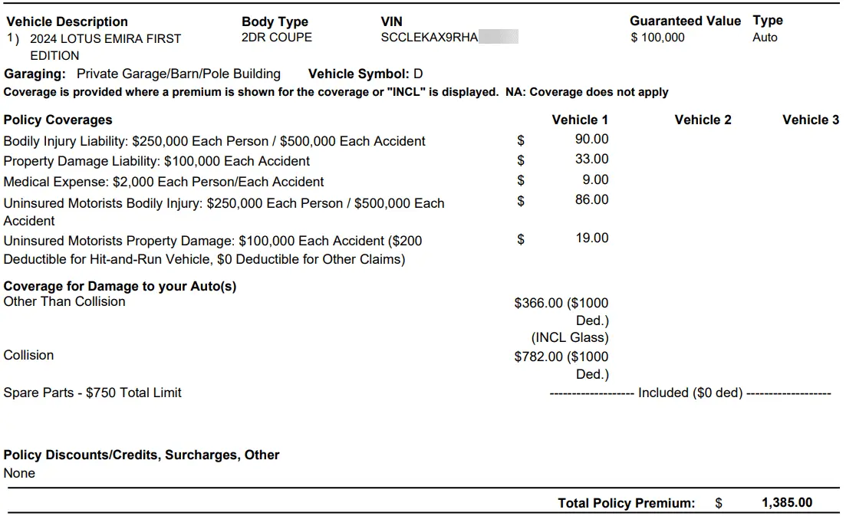Click the $100,000 guaranteed value

[x=657, y=38]
